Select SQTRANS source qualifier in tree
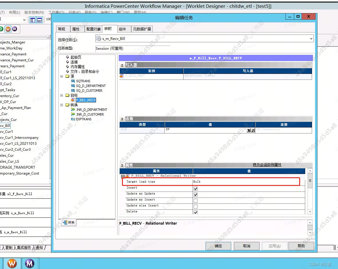This screenshot has width=338, height=269. click(83, 81)
